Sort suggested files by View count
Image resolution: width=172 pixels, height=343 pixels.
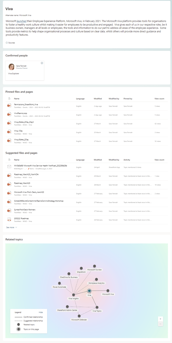[x=160, y=160]
